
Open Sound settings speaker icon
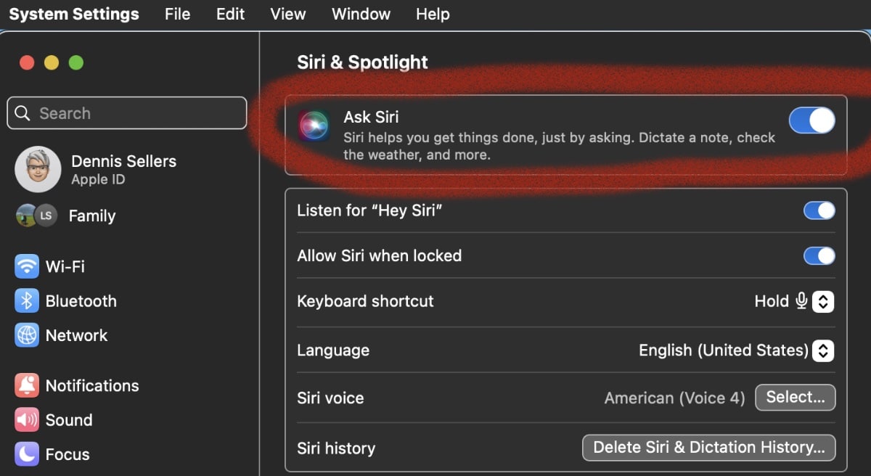pyautogui.click(x=27, y=420)
